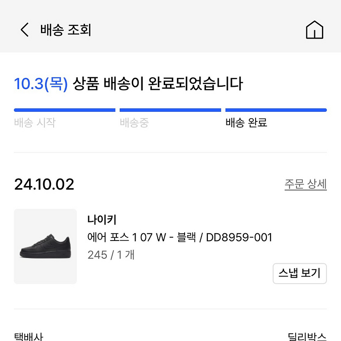Click the 나이키 brand name
Screen dimensions: 341x341
pyautogui.click(x=102, y=220)
